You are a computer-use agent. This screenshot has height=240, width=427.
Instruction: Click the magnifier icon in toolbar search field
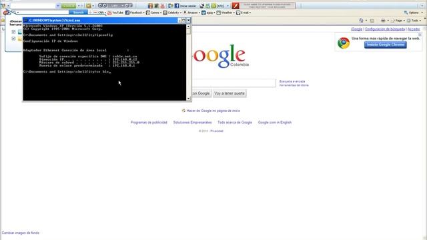15,13
